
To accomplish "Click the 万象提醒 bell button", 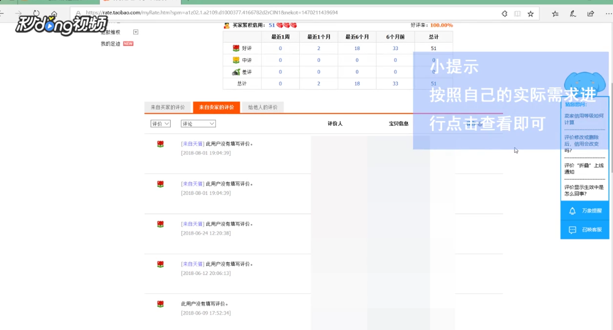I will click(x=584, y=211).
